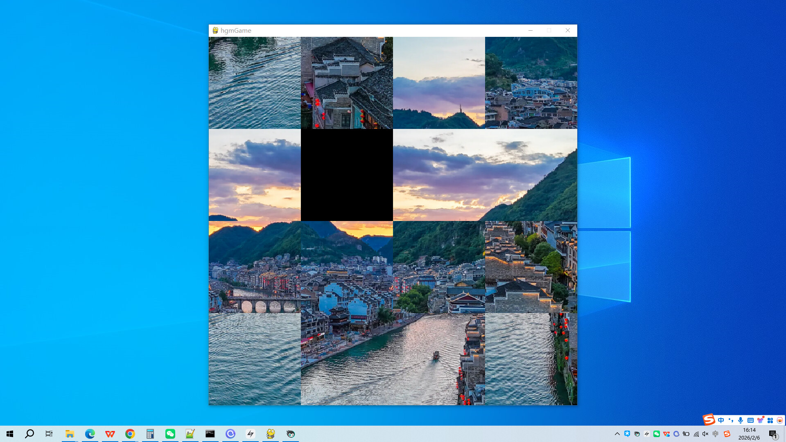Toggle Sogou input between Chinese and English

tap(721, 420)
